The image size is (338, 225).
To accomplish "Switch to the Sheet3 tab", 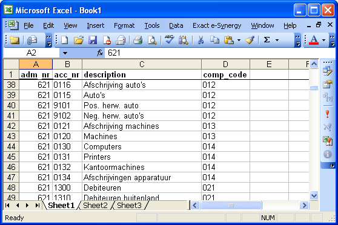I will coord(129,206).
